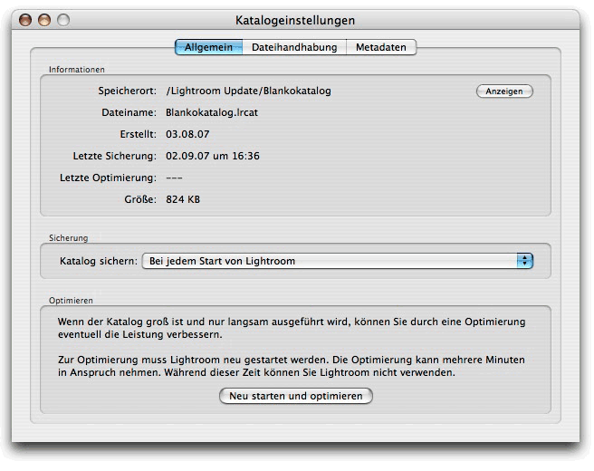Click the value 02.09.07 um 16:36
Image resolution: width=594 pixels, height=471 pixels.
[213, 156]
